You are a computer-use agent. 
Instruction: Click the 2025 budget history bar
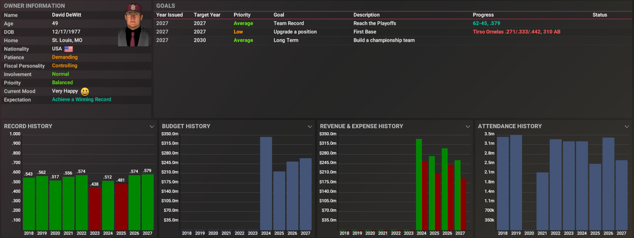[x=279, y=200]
